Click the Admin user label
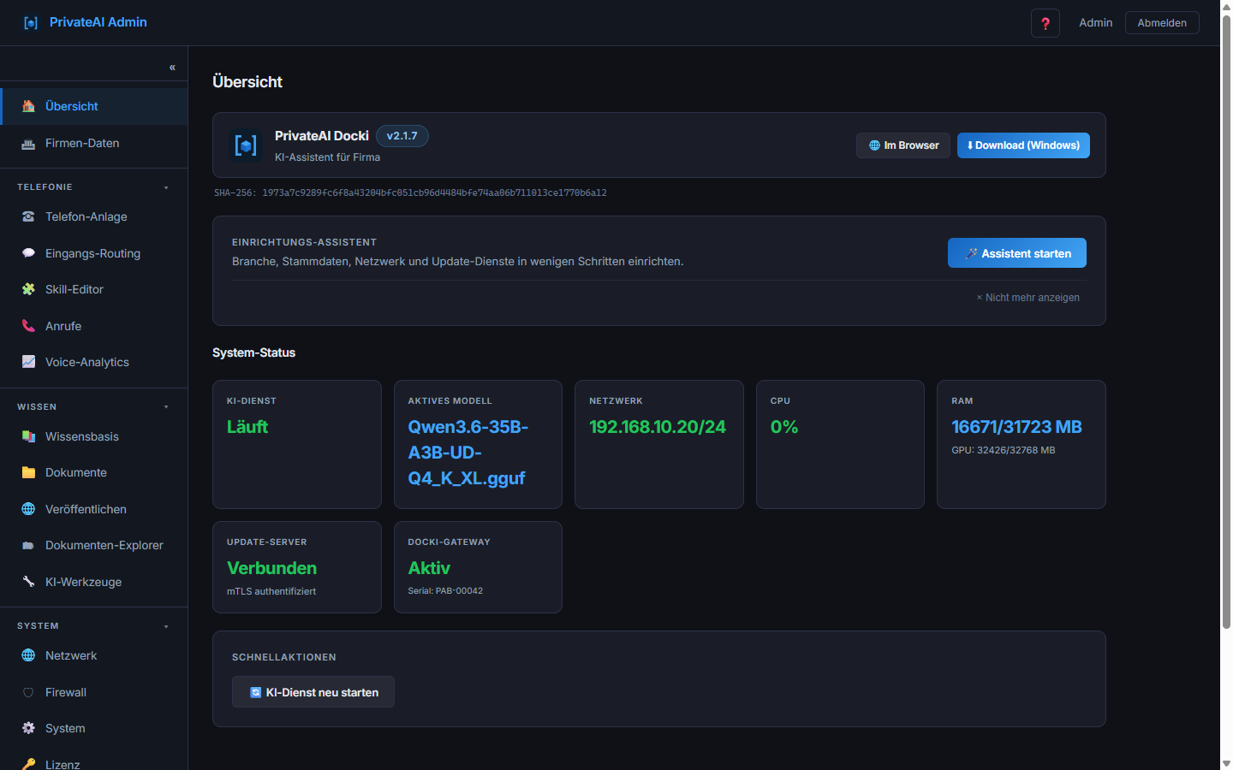The height and width of the screenshot is (770, 1233). coord(1096,23)
